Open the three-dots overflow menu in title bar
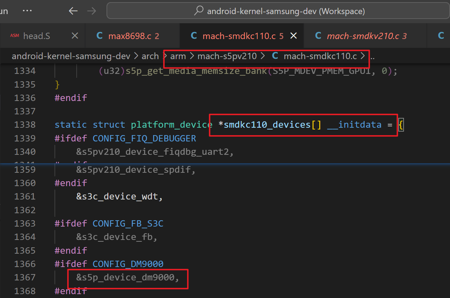The image size is (450, 298). point(27,11)
